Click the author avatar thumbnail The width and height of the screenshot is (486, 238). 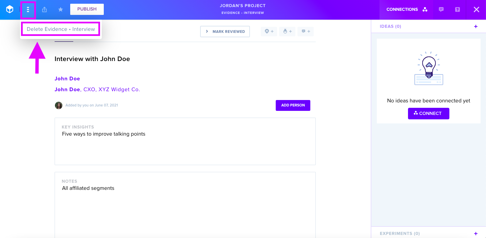pos(59,105)
